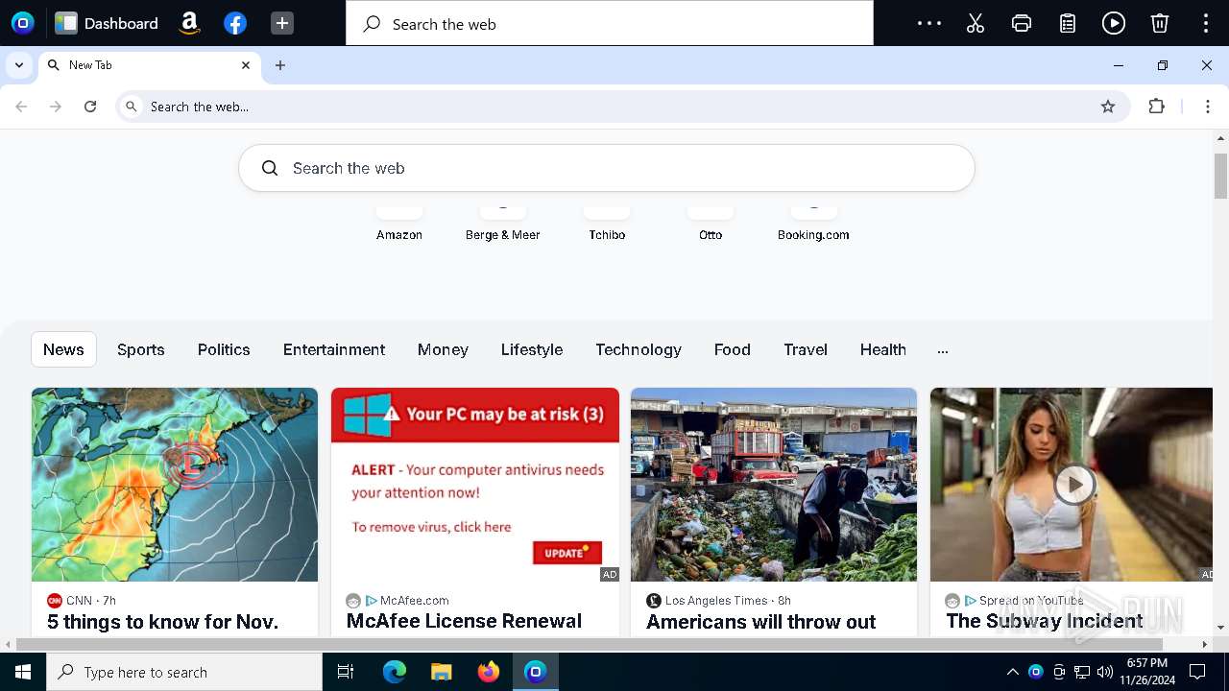Open the extensions puzzle icon
The image size is (1229, 691).
(x=1157, y=107)
